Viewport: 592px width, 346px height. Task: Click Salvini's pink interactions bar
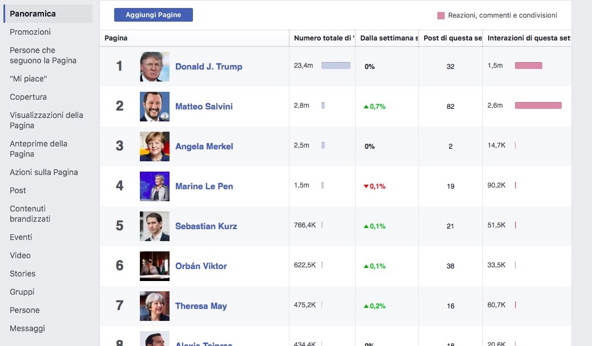[x=538, y=105]
